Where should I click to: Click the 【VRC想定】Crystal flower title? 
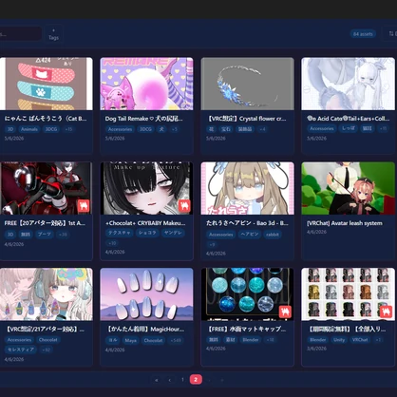(246, 119)
